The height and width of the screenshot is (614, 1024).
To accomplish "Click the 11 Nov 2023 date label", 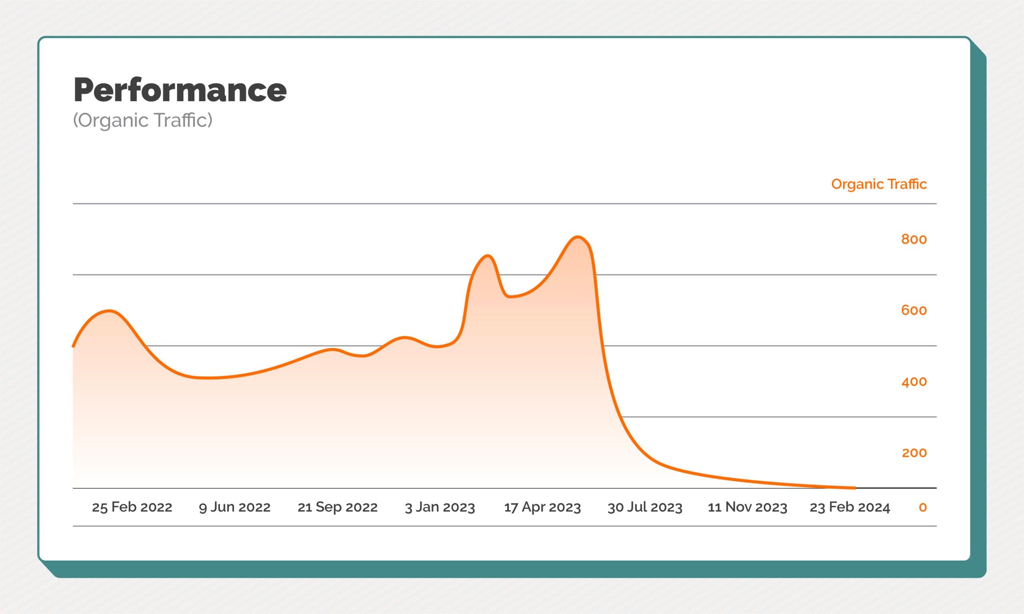I will (747, 507).
